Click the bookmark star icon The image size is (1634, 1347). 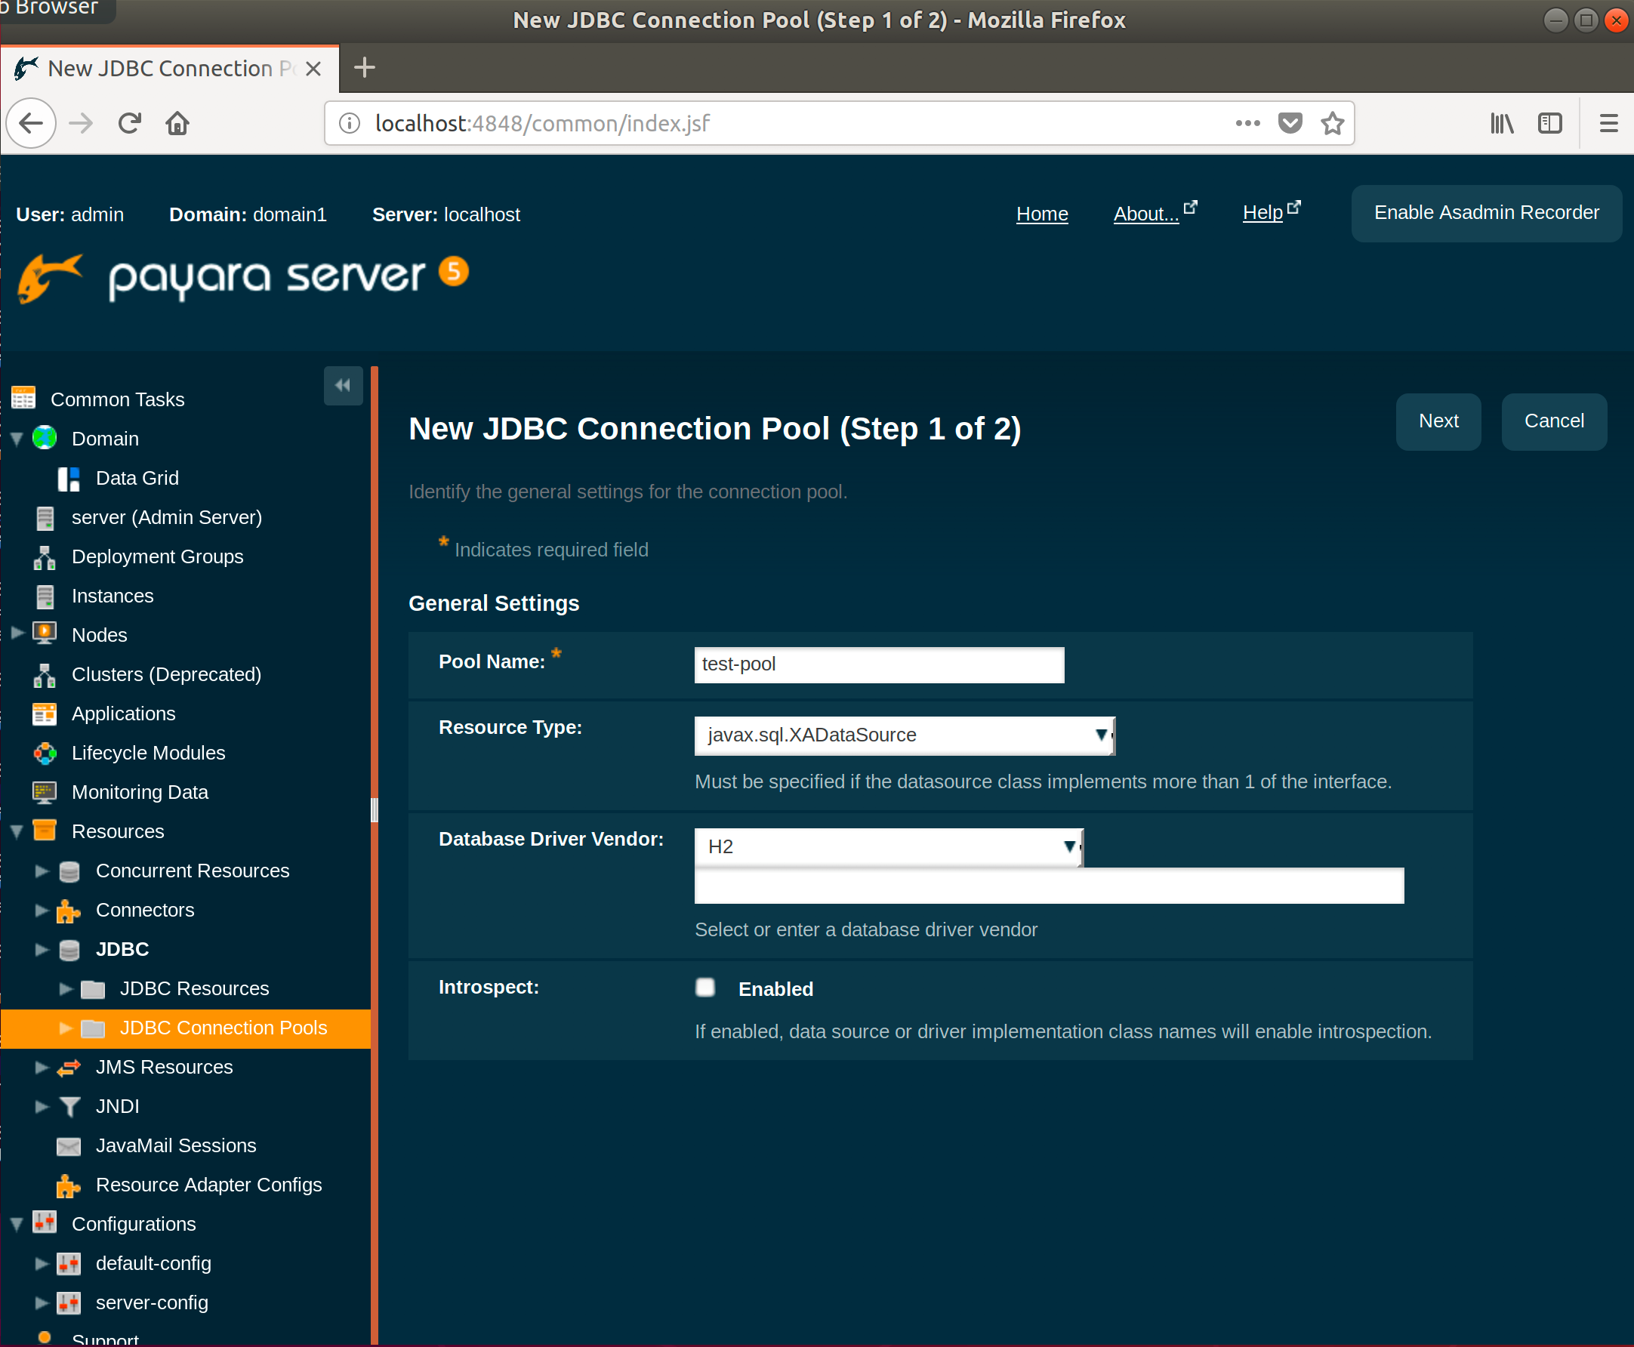1332,123
